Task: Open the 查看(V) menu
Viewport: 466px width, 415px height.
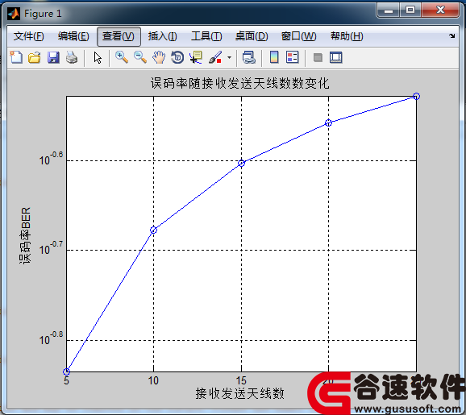Action: point(119,36)
